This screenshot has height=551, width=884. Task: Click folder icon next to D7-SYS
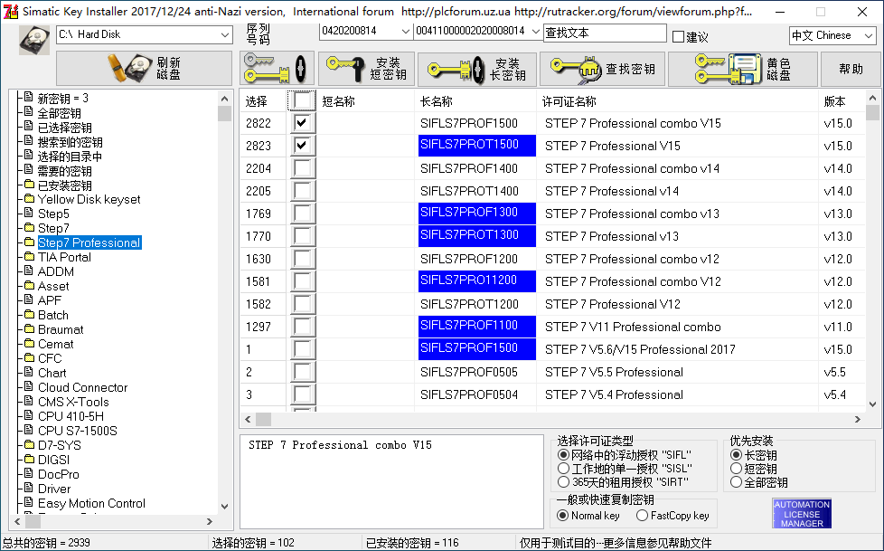(x=29, y=444)
